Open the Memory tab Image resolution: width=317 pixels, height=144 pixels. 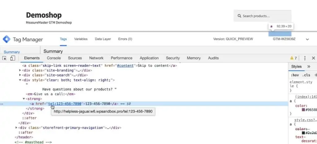194,58
